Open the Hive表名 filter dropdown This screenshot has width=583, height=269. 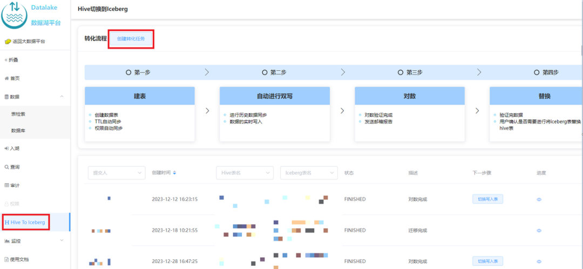pos(245,173)
